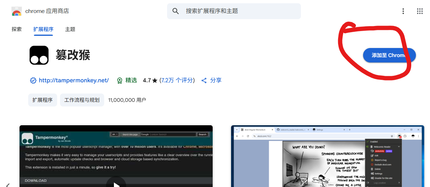Click the 11,000,000 用户 user count text
This screenshot has width=430, height=187.
pos(127,100)
